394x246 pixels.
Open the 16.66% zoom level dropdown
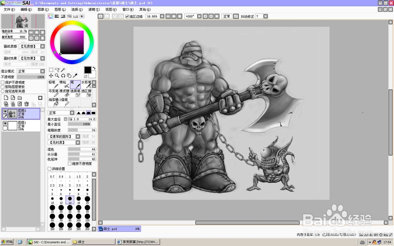pos(162,16)
